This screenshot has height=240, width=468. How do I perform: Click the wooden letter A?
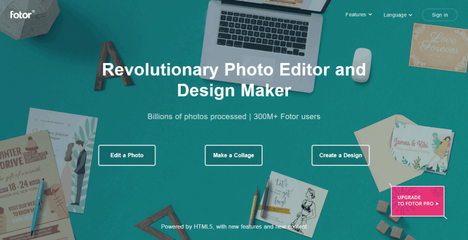112,65
